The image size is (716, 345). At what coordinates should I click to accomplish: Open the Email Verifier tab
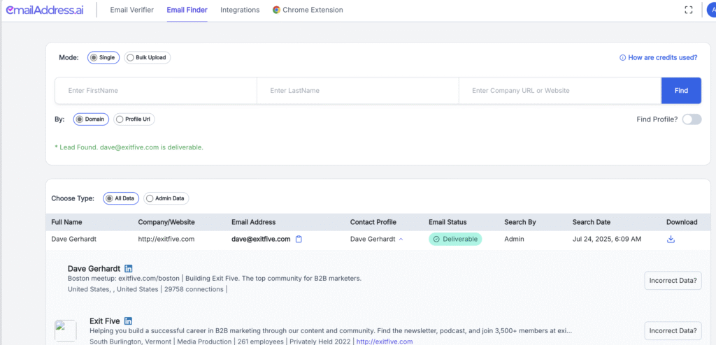tap(132, 10)
